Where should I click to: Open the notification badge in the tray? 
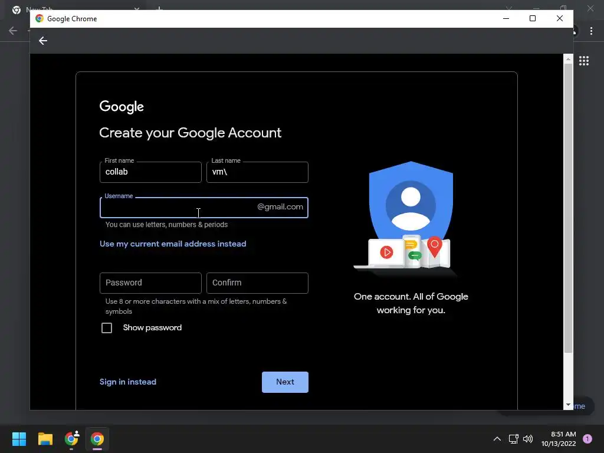[587, 439]
